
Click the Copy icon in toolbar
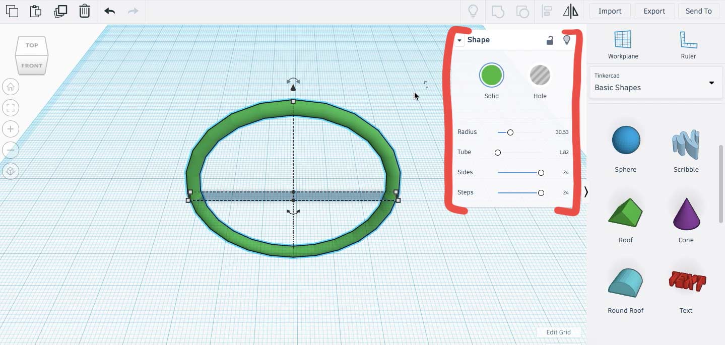pos(12,11)
